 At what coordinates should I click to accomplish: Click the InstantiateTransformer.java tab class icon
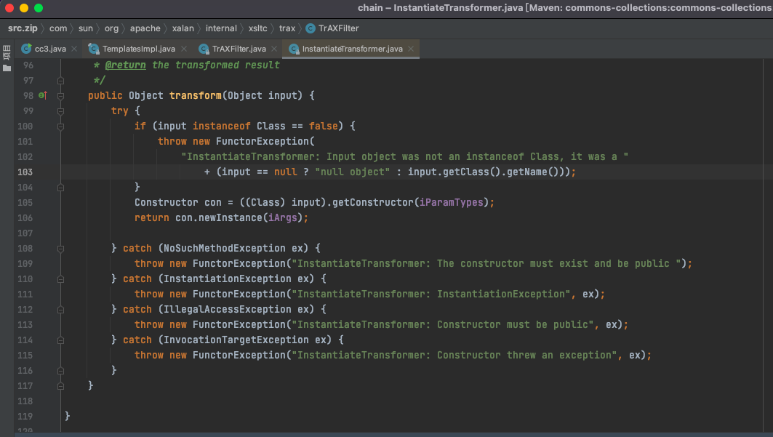click(294, 49)
